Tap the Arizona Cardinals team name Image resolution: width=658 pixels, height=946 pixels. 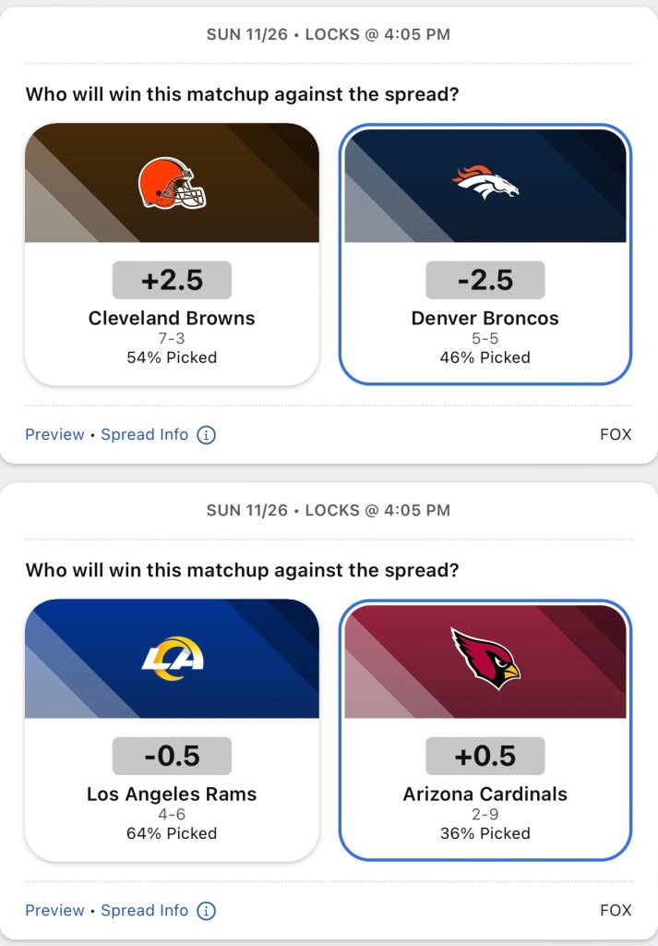tap(485, 794)
